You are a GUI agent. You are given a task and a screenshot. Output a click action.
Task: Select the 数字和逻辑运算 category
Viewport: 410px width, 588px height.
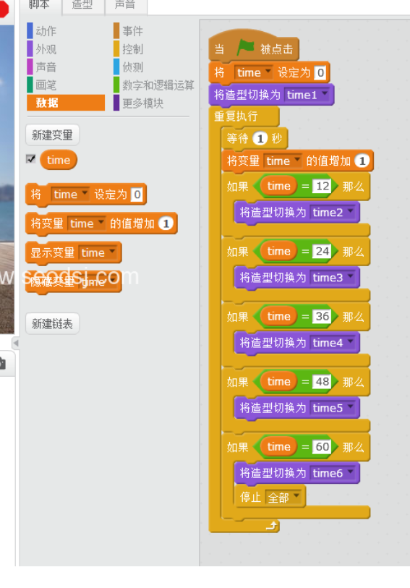click(x=154, y=85)
